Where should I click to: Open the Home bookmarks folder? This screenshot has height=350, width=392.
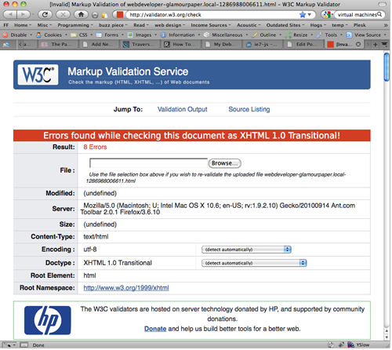23,25
